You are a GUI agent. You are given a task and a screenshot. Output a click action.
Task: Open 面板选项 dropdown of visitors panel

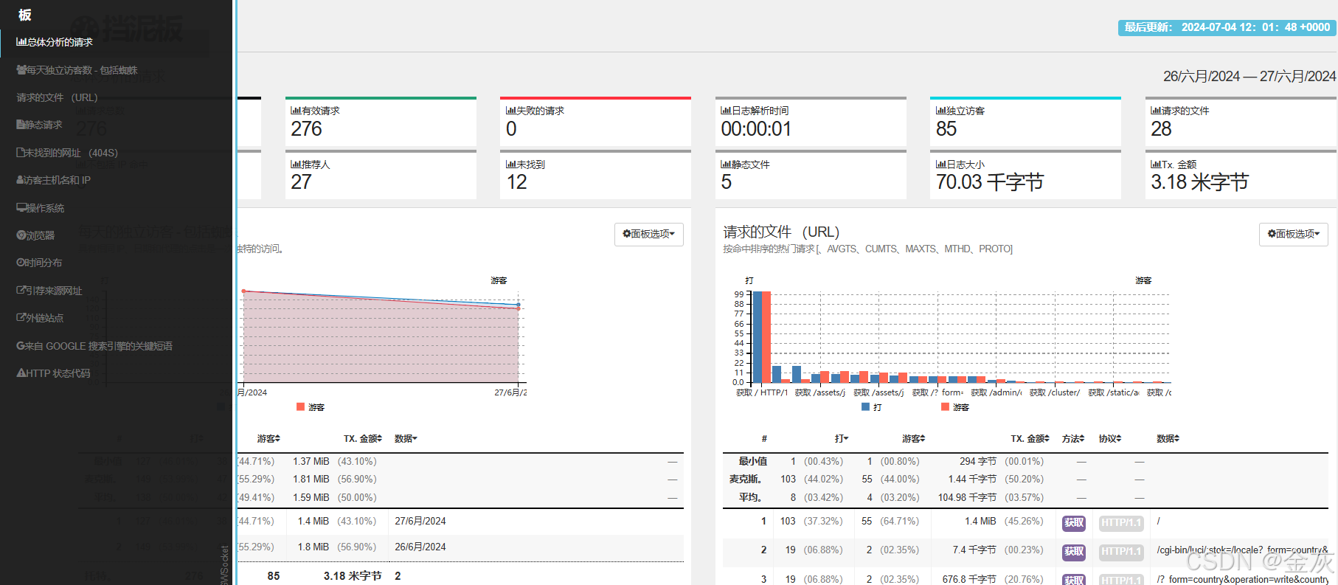click(x=649, y=234)
